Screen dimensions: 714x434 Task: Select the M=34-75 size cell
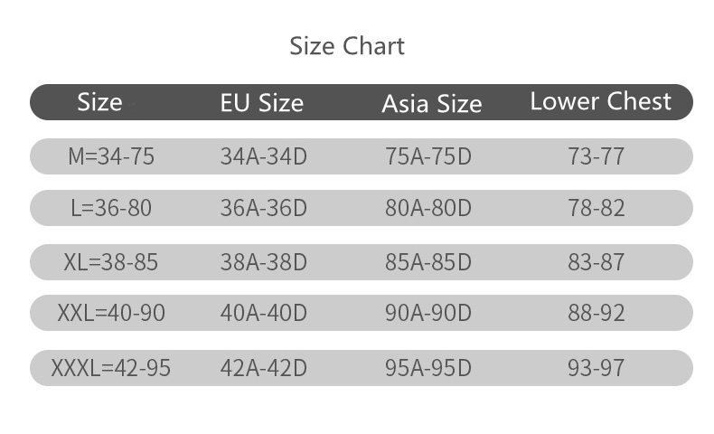tap(111, 156)
